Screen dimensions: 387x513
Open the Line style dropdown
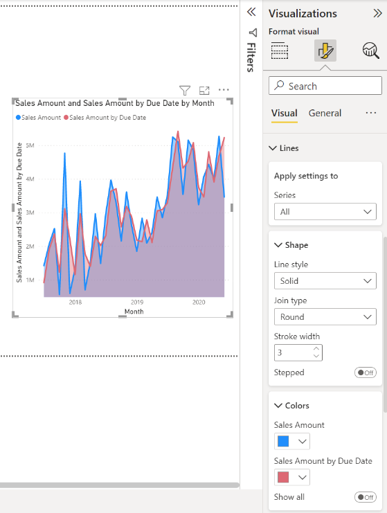[x=325, y=280]
